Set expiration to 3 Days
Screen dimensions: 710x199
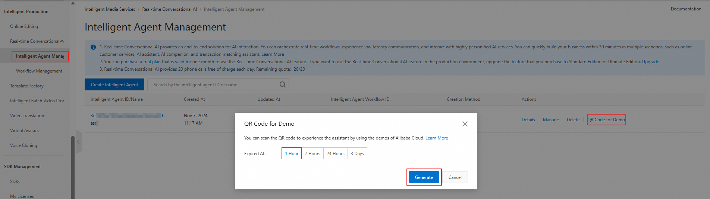357,154
